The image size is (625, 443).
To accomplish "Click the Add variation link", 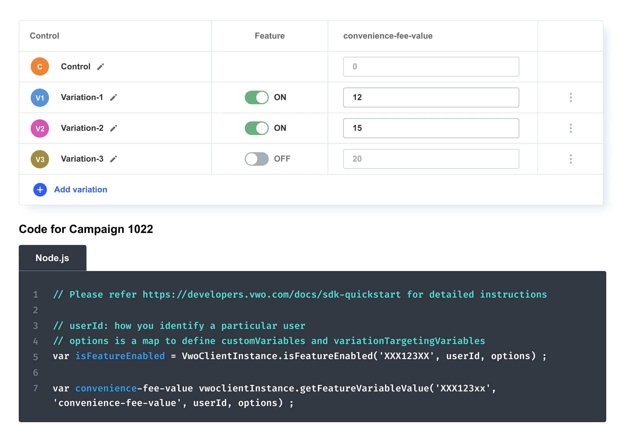I will 81,190.
